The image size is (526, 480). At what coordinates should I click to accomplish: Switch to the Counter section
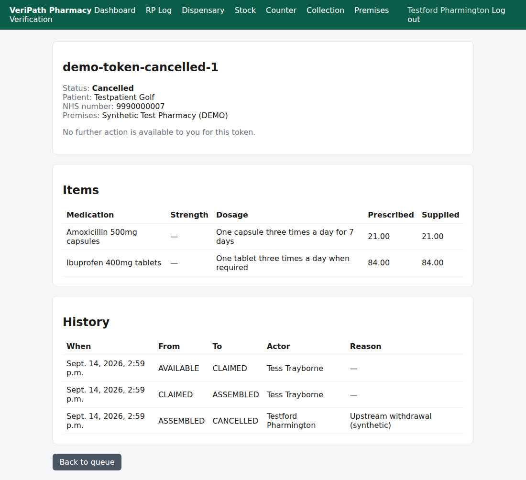coord(281,11)
